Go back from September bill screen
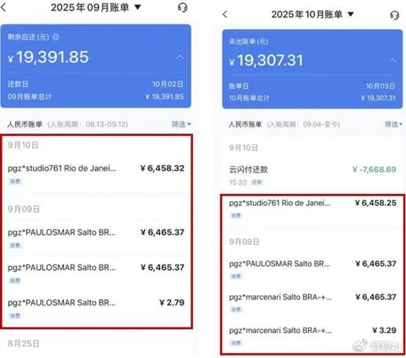The width and height of the screenshot is (406, 358). [3, 7]
